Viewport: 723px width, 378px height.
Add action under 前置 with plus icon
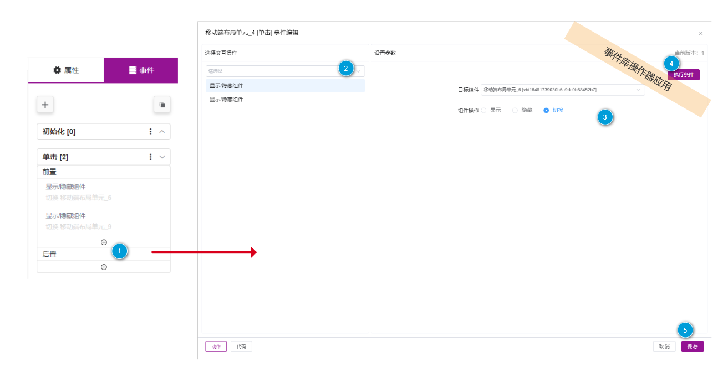point(104,242)
